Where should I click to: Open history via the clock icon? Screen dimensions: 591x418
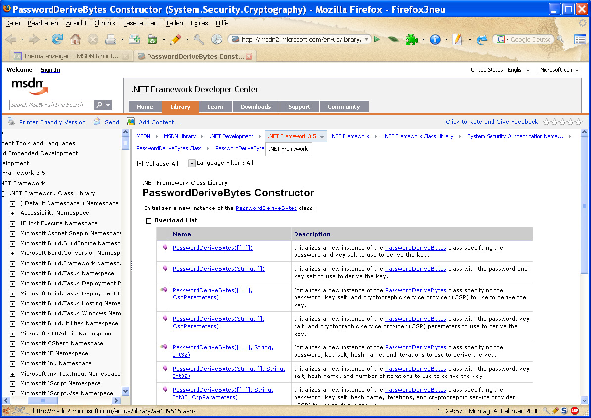pos(217,39)
